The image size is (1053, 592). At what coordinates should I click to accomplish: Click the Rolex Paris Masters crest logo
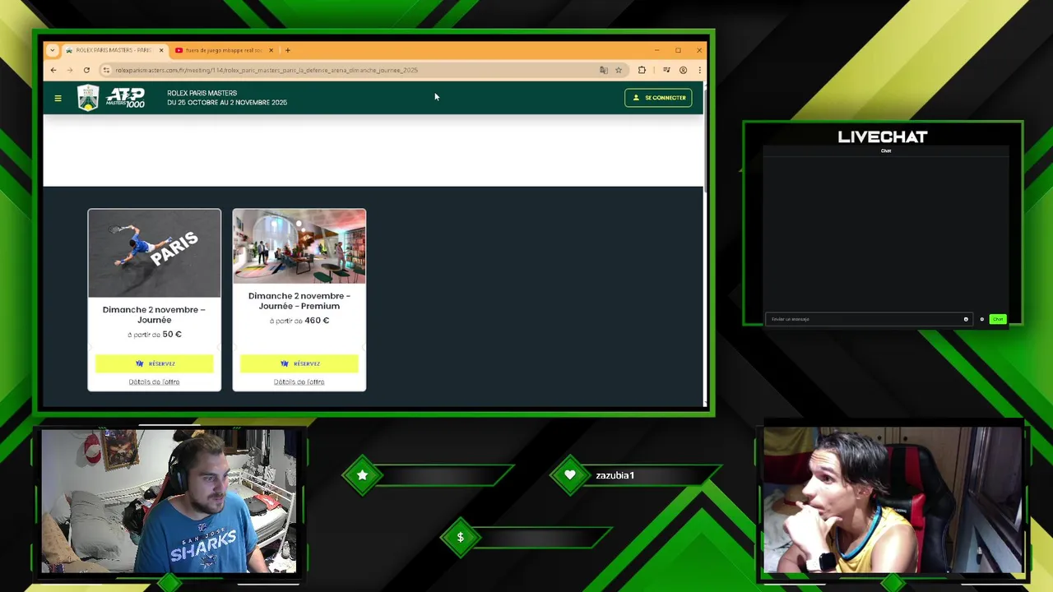click(x=88, y=98)
